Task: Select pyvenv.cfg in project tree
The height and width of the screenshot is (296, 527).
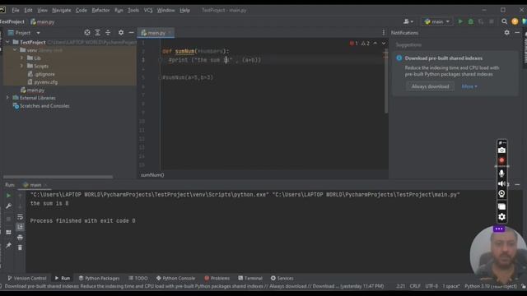Action: [x=43, y=82]
